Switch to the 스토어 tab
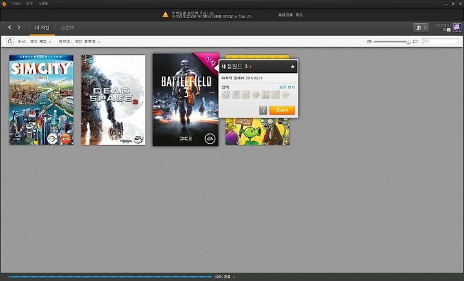 [67, 28]
